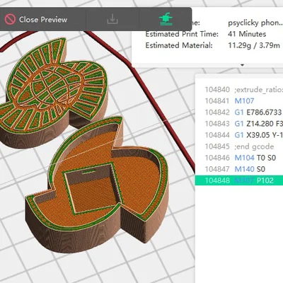Select G-code line 104842 G1 E786.6733
The height and width of the screenshot is (283, 283).
pos(239,112)
